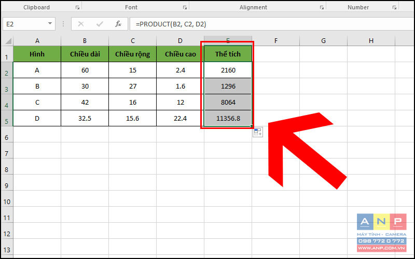The width and height of the screenshot is (415, 259).
Task: Click the 'Chiều cao' header cell
Action: tap(180, 54)
